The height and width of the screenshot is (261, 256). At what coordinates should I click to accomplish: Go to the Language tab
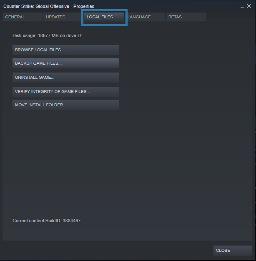pos(145,17)
